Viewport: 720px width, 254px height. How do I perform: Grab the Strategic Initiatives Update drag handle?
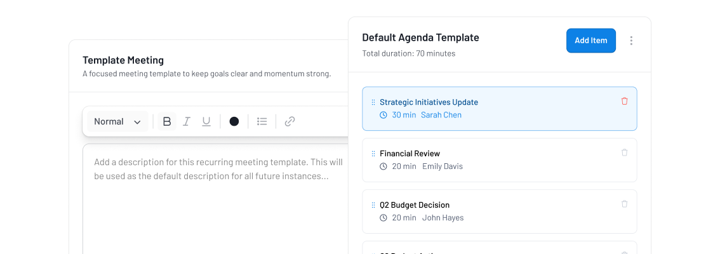(373, 102)
